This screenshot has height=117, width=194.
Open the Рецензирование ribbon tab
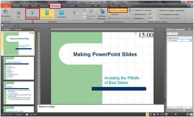point(84,6)
